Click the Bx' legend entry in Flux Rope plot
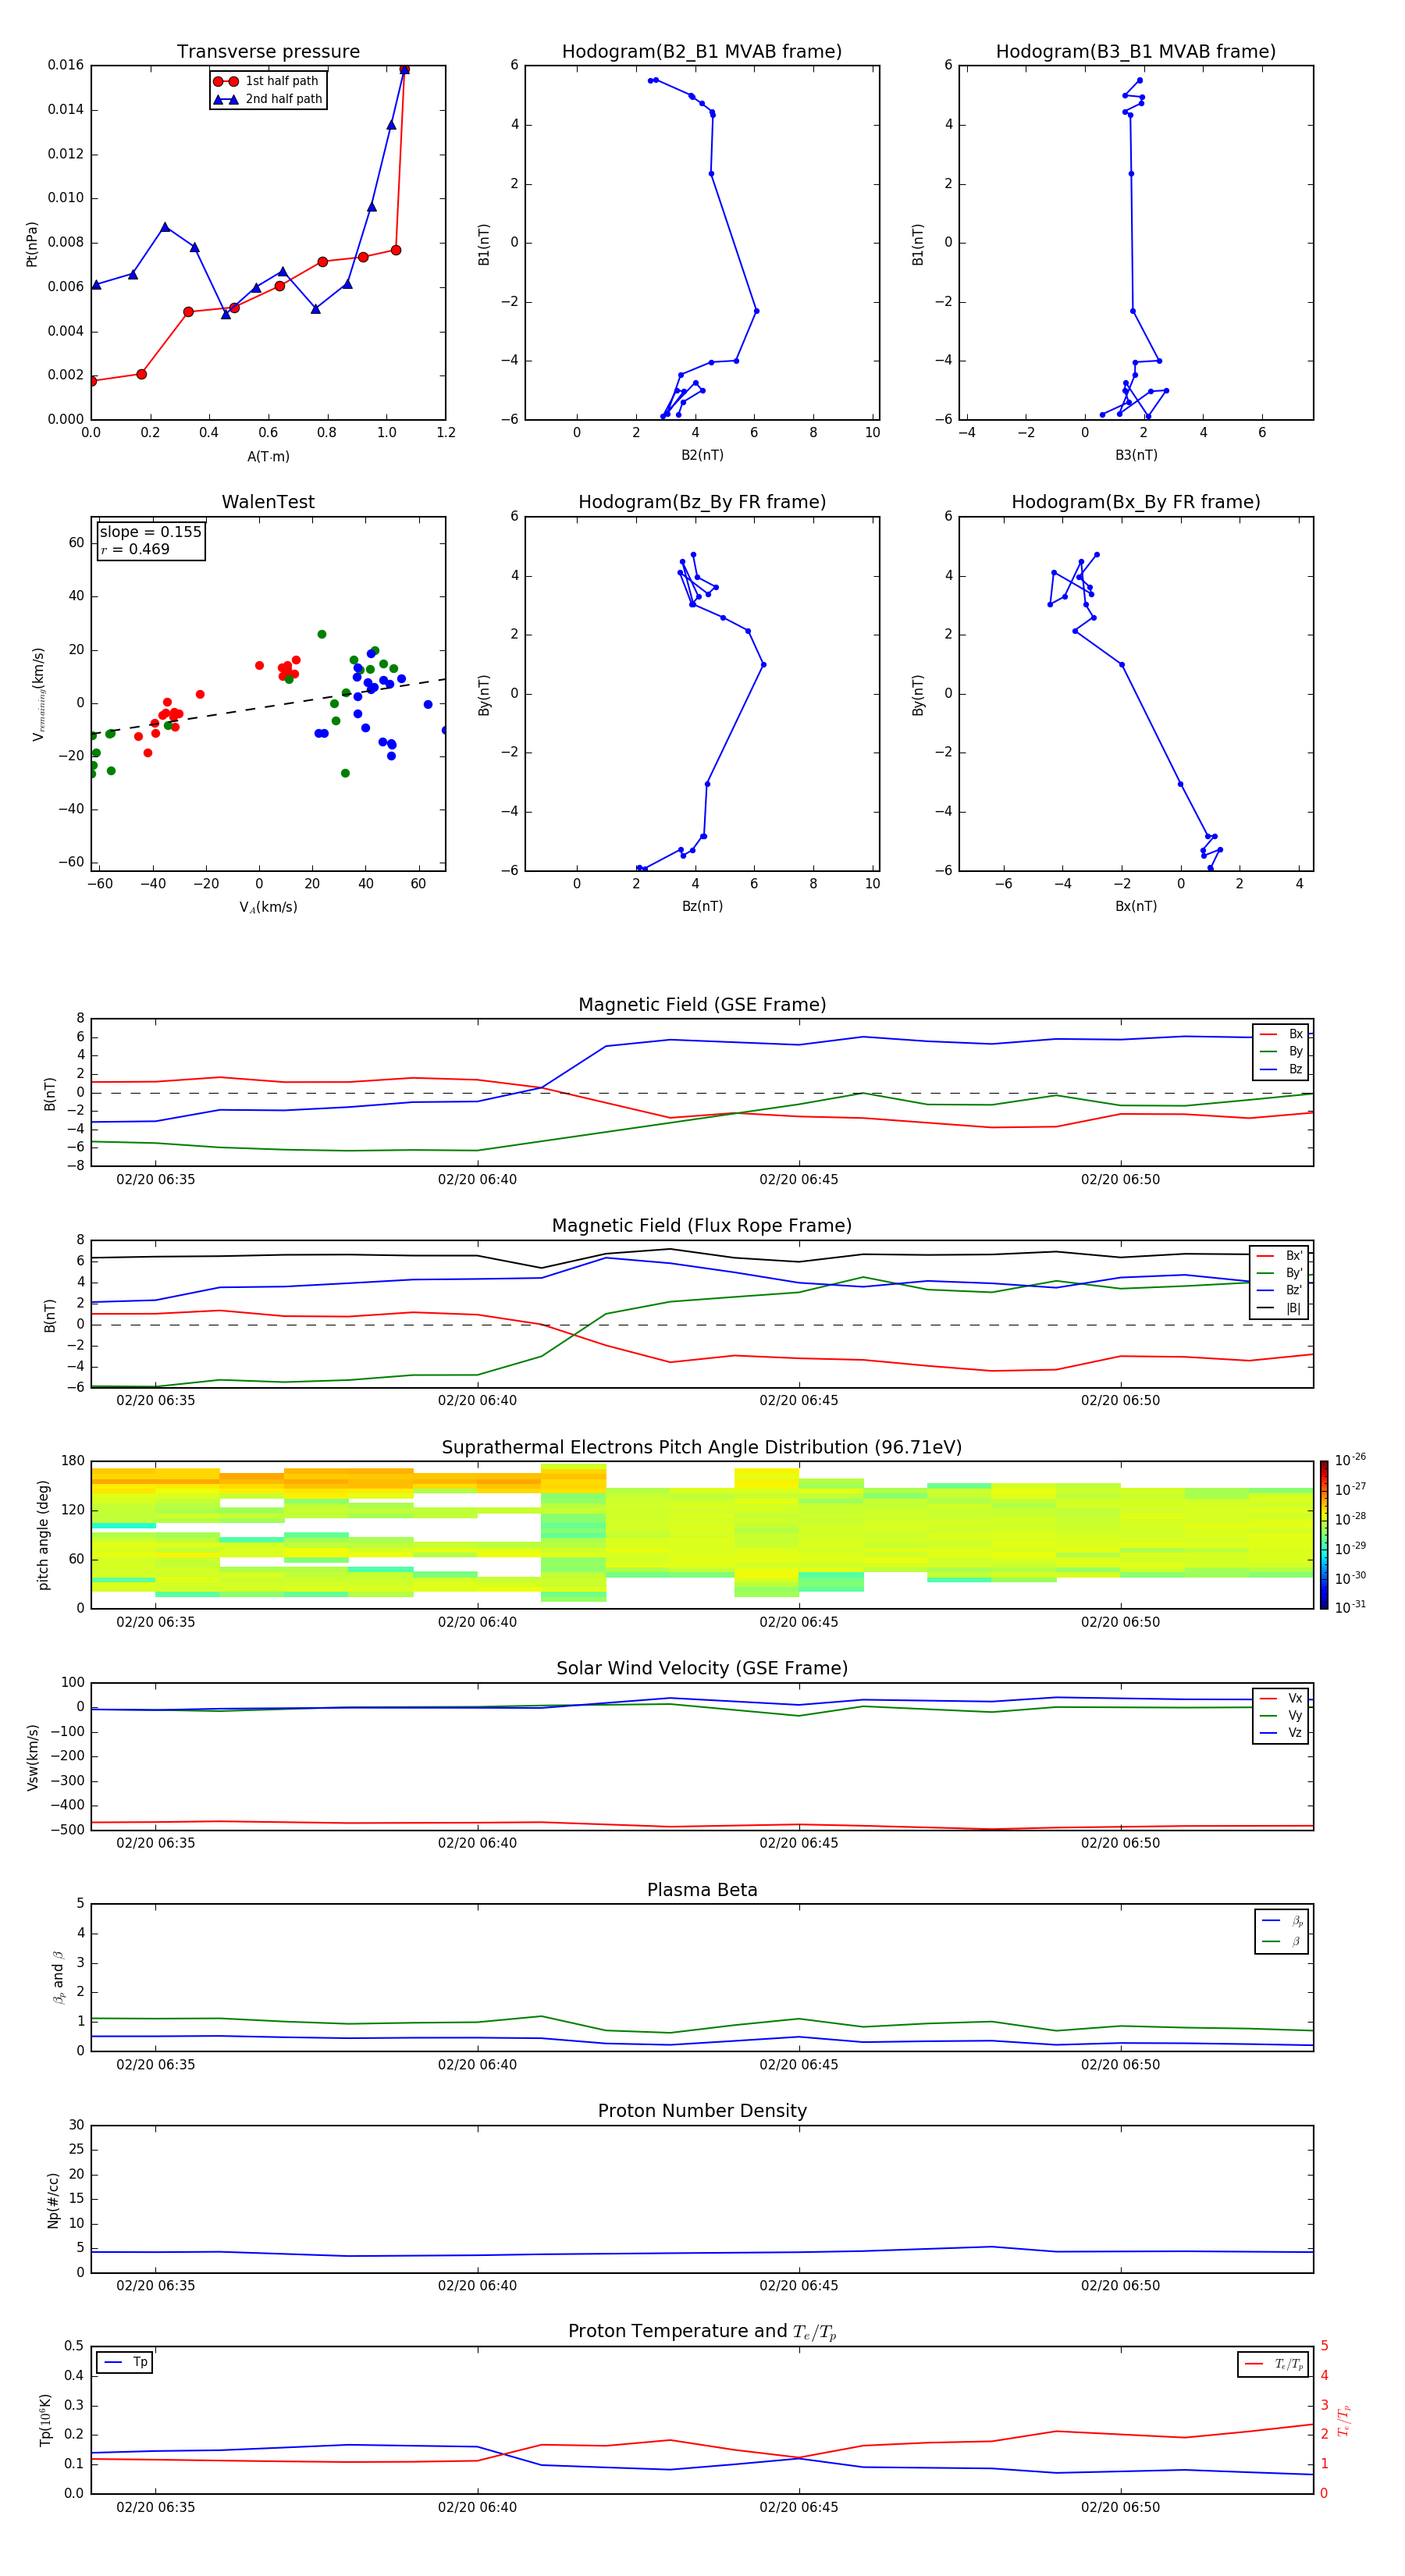 (1279, 1256)
